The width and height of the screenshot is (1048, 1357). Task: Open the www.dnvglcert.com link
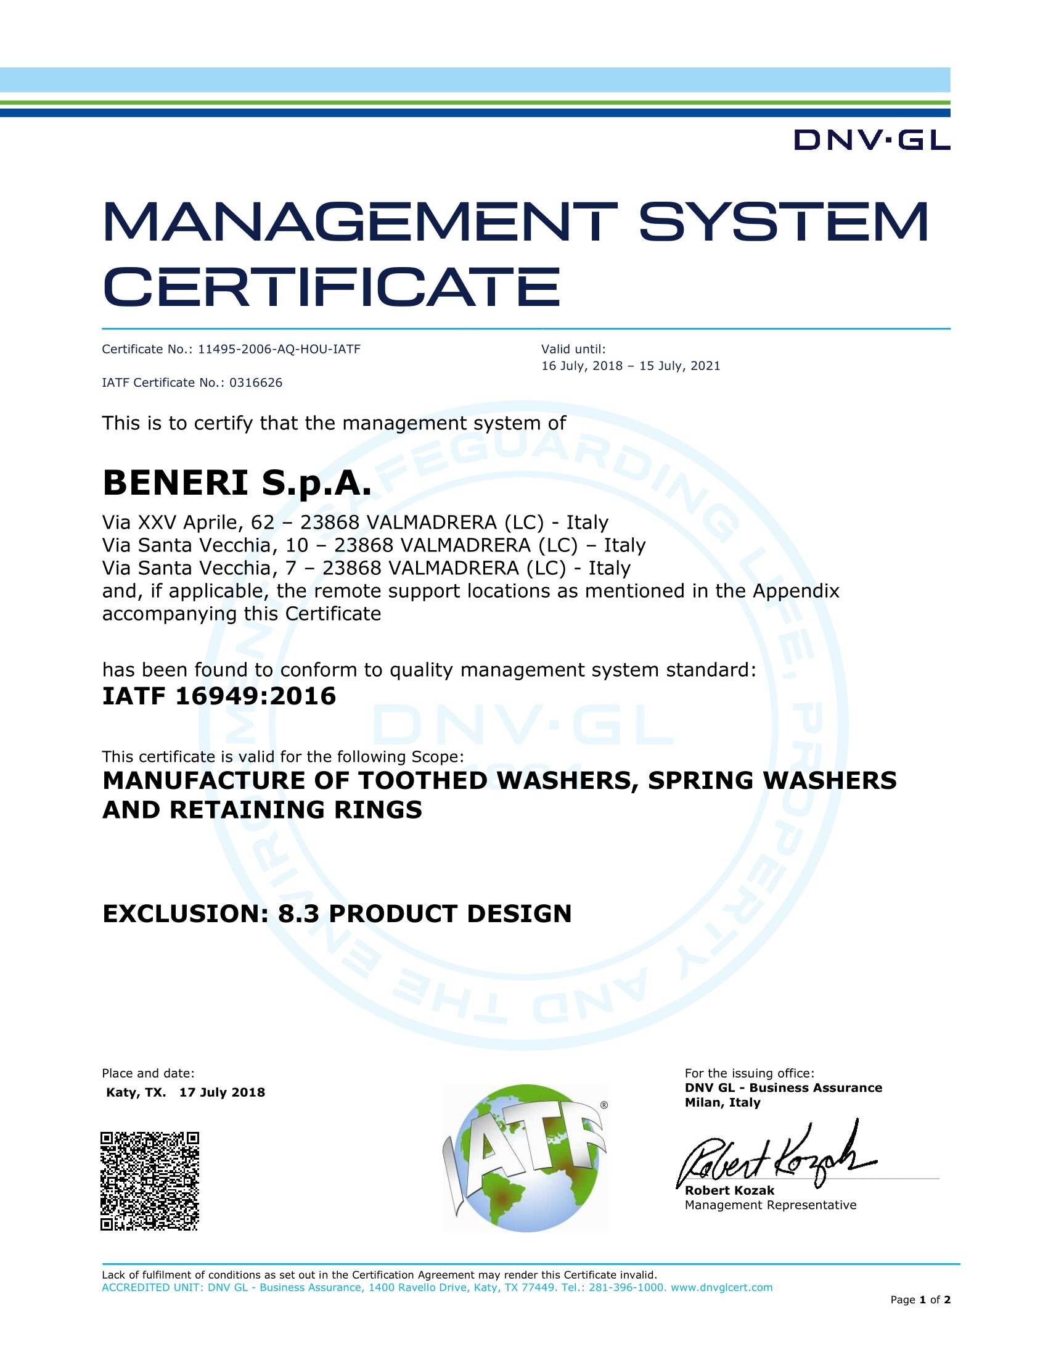[721, 1287]
